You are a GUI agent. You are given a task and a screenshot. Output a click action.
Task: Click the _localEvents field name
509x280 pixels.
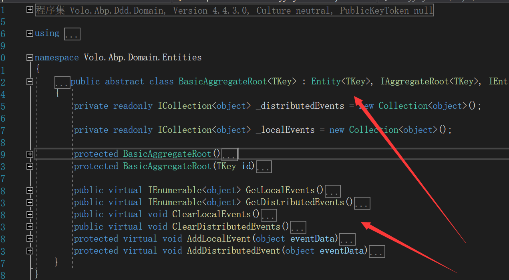tap(285, 130)
